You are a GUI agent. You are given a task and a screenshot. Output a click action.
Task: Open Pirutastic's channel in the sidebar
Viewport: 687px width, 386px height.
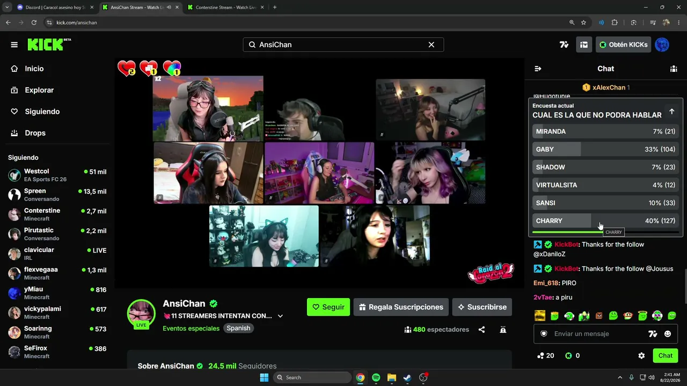(57, 234)
